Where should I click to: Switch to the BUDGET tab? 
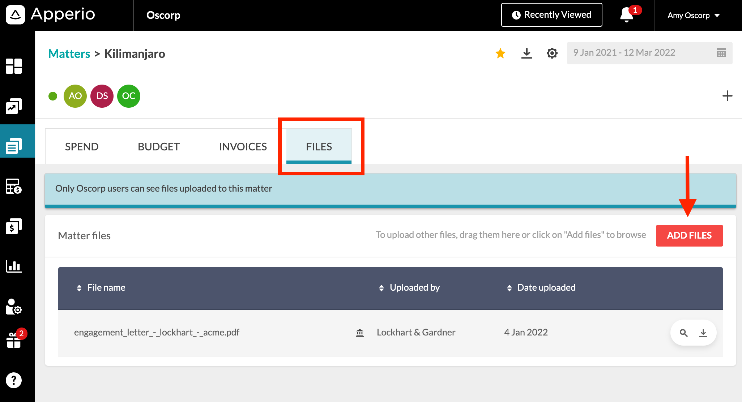pos(159,146)
